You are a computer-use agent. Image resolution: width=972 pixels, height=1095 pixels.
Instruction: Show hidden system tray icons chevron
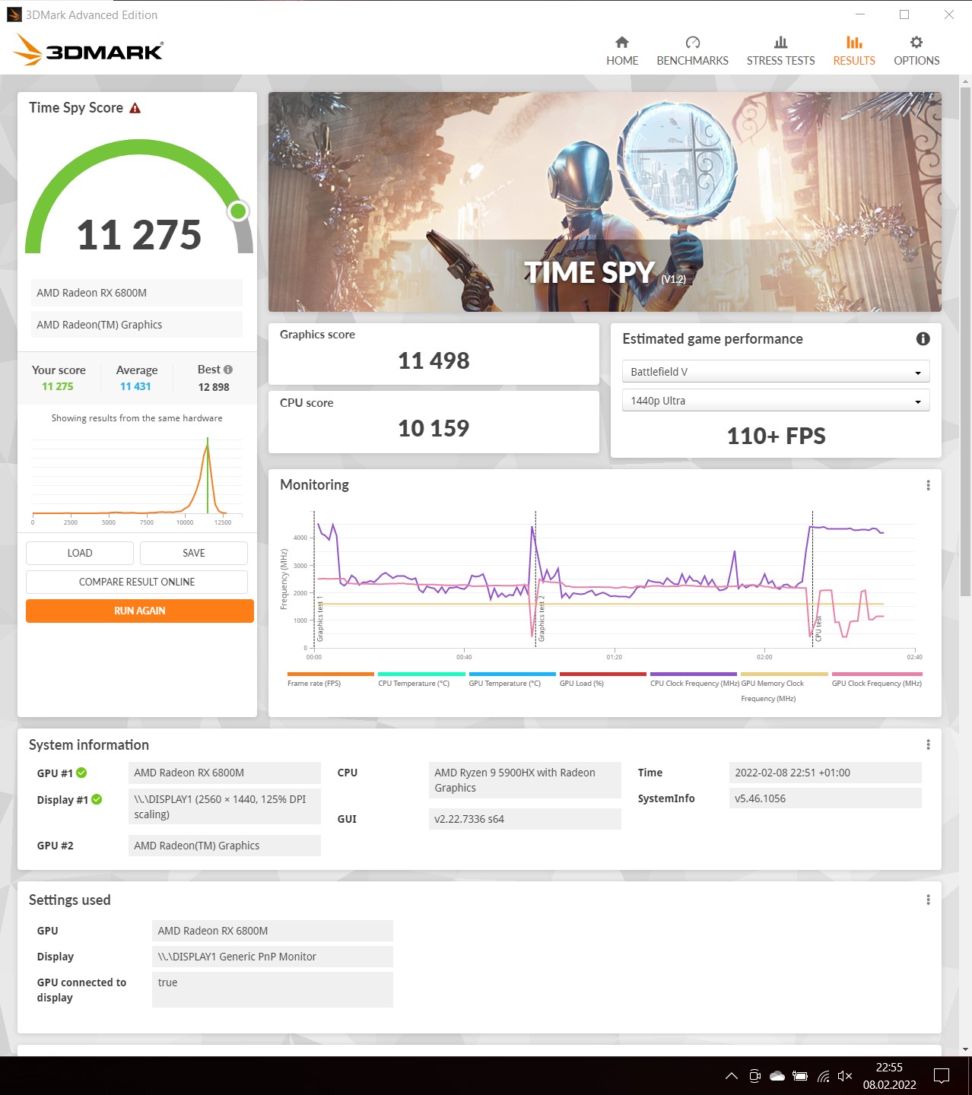tap(731, 1076)
